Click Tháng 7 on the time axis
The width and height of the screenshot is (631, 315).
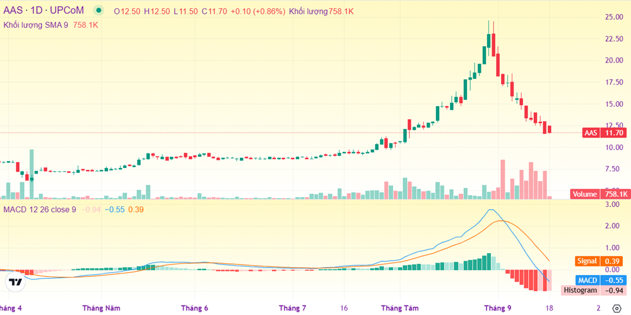(292, 308)
